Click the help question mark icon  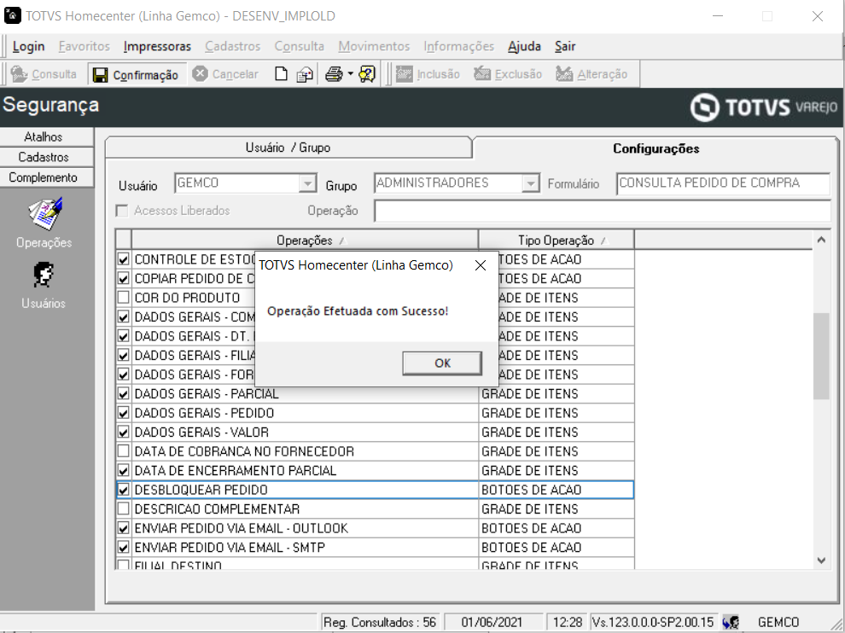point(367,74)
